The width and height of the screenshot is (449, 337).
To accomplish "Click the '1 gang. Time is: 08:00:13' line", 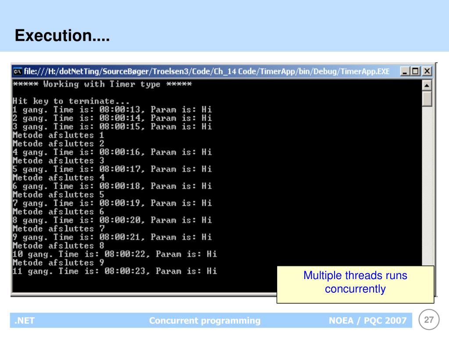I will pyautogui.click(x=112, y=110).
